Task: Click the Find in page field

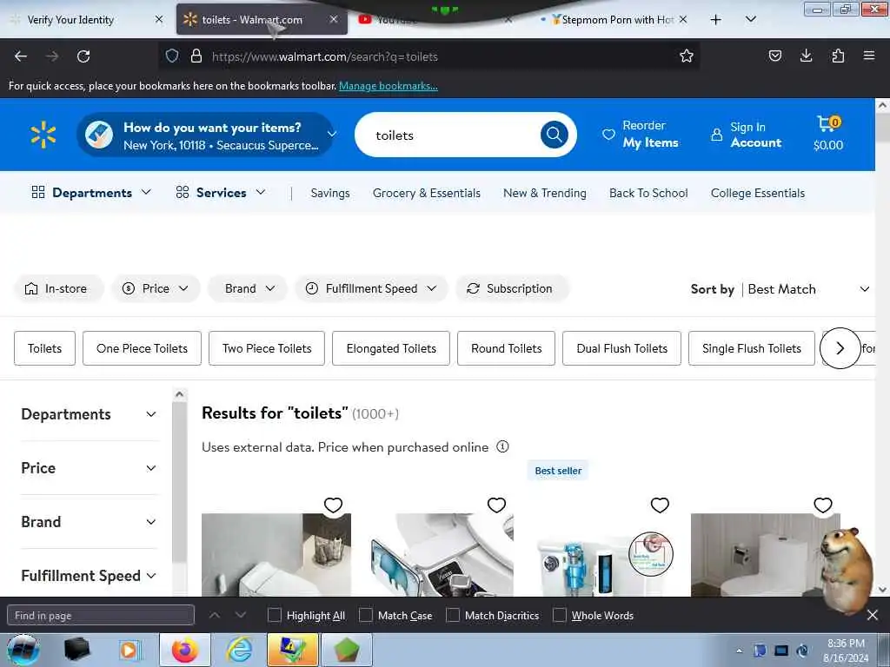Action: click(x=101, y=616)
